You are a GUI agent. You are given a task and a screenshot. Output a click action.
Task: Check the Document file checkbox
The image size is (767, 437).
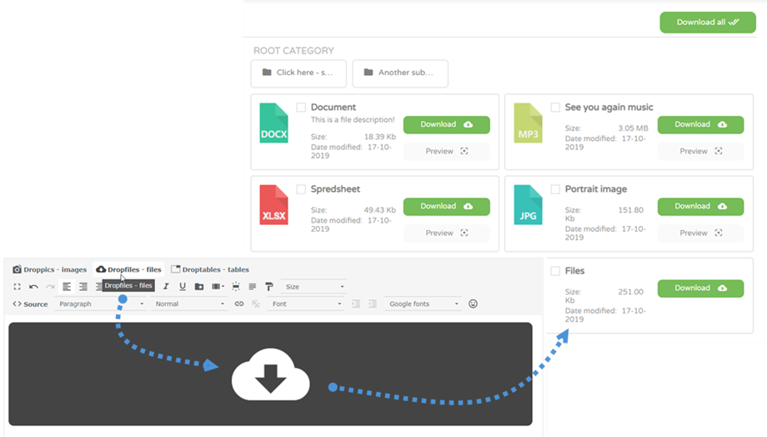(301, 108)
